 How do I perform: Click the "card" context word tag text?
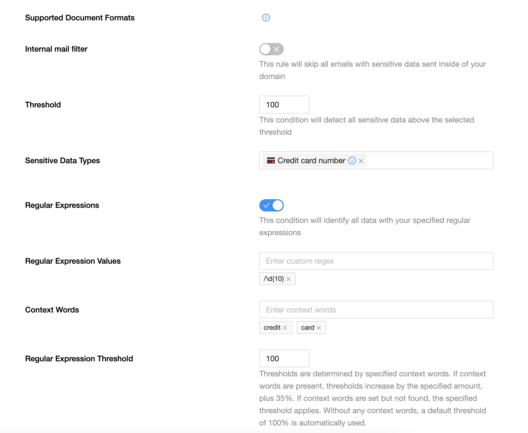[307, 328]
